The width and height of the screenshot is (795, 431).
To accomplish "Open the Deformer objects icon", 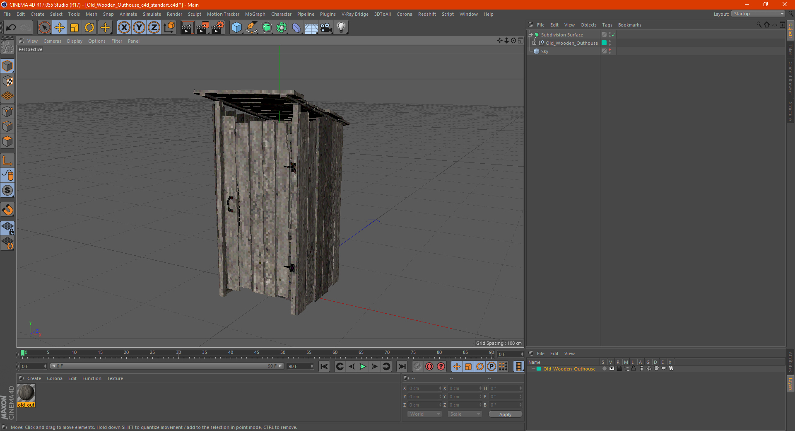I will [296, 28].
